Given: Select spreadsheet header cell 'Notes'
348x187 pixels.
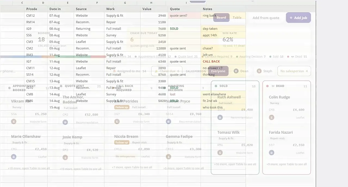Looking at the screenshot, I should [223, 9].
